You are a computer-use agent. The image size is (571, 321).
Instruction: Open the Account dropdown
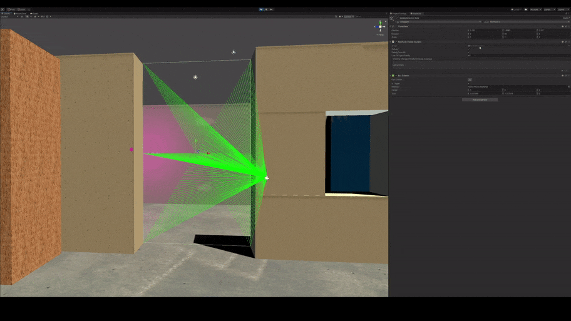pos(535,9)
